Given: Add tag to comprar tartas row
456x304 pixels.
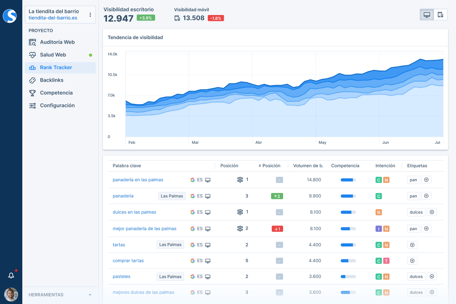Looking at the screenshot, I should coord(412,261).
